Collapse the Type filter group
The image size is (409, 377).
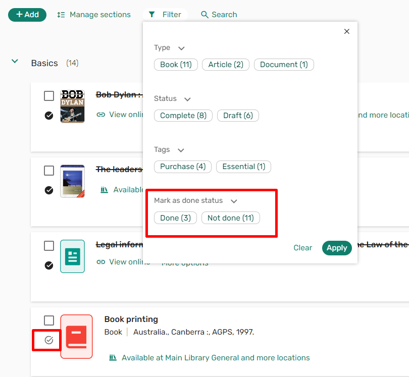point(181,48)
